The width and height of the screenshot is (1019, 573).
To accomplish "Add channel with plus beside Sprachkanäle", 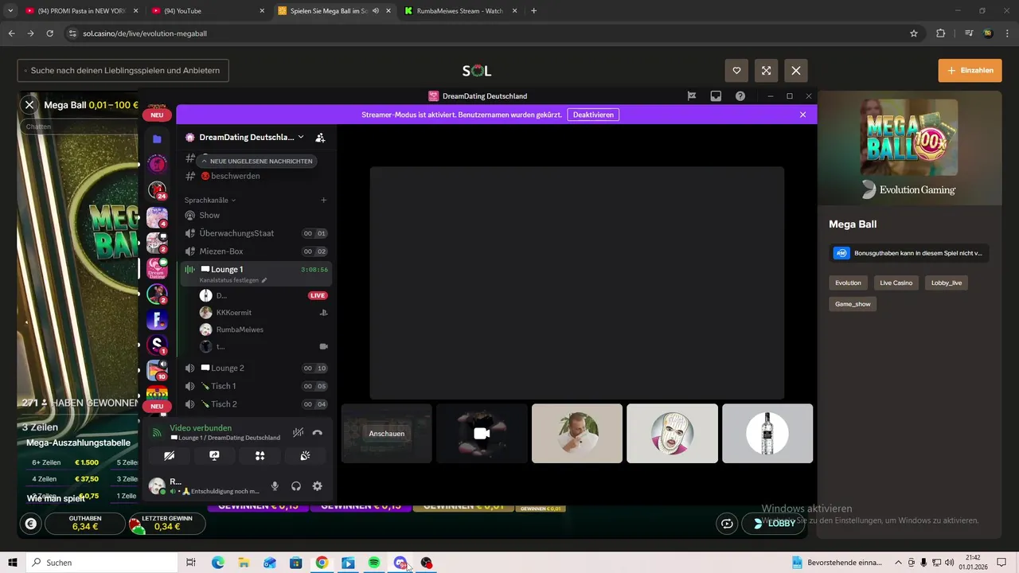I will point(323,200).
